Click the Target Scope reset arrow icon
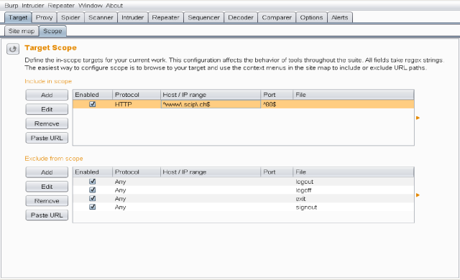 pos(13,49)
